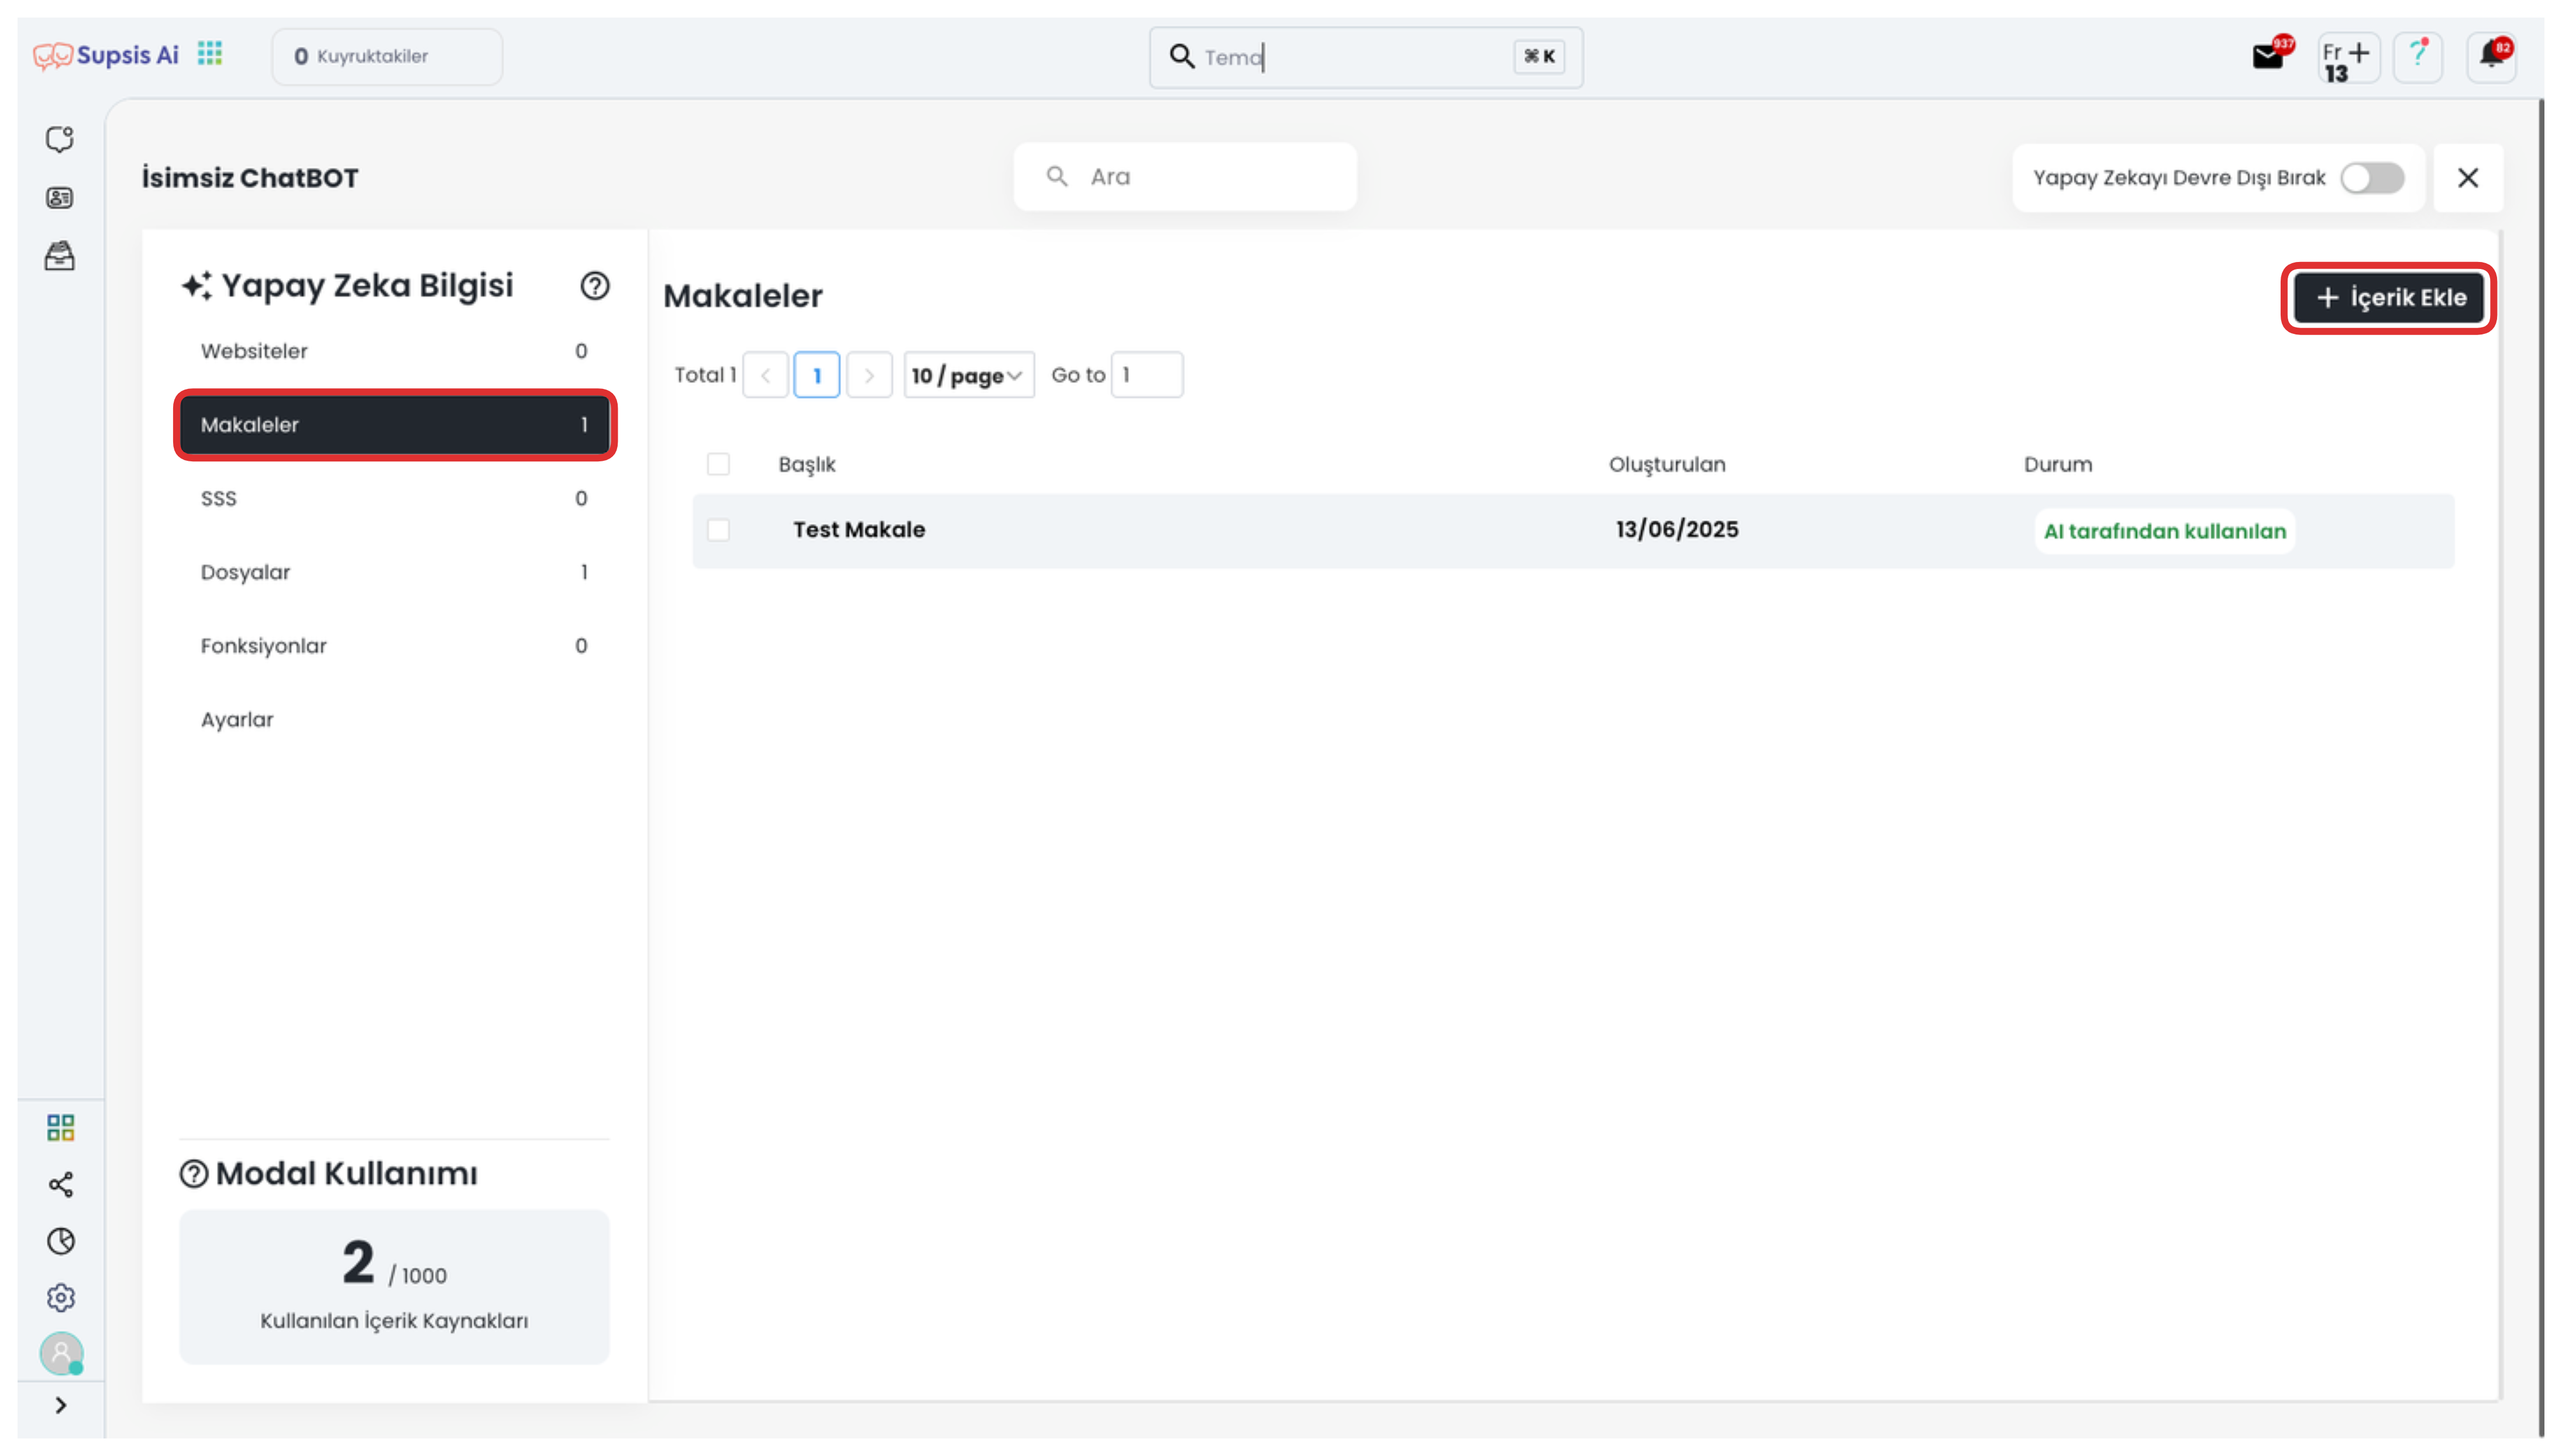Click help icon beside Modal Kullanımı
The height and width of the screenshot is (1456, 2562).
coord(193,1173)
